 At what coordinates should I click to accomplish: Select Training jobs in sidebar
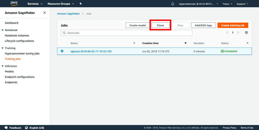coord(13,59)
